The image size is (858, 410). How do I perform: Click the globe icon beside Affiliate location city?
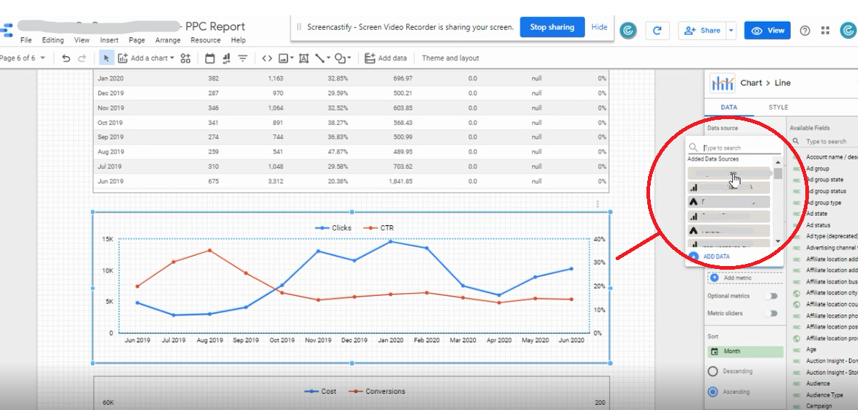[797, 293]
